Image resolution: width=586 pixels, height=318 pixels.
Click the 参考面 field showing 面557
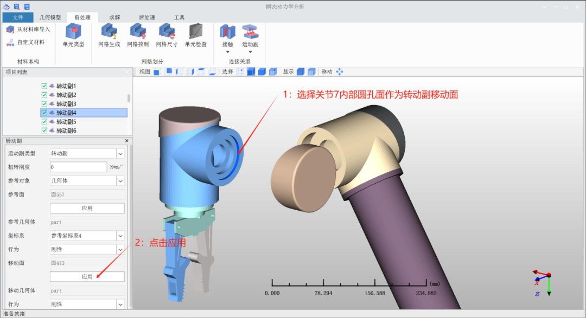pos(87,194)
